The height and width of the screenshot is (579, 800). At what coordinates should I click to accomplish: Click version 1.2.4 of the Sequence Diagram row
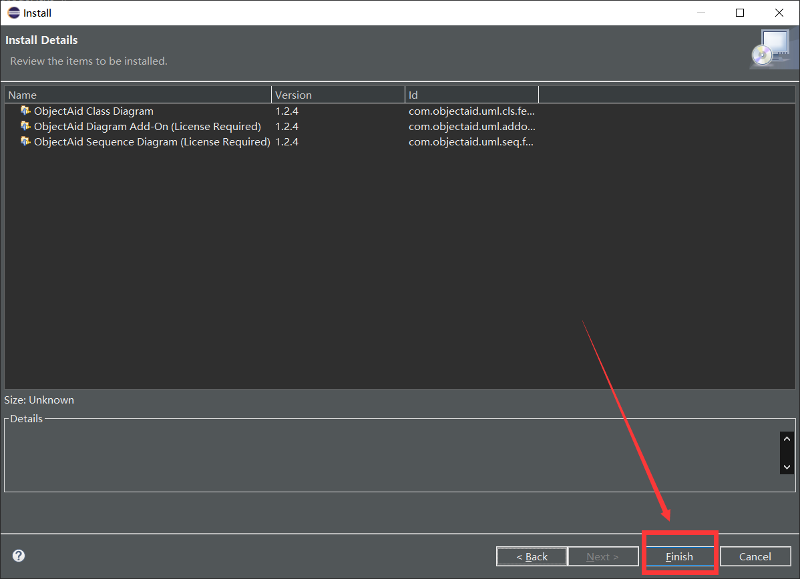(286, 141)
